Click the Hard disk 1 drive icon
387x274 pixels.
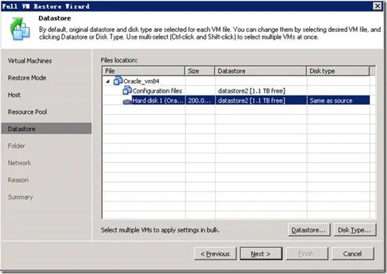point(127,101)
